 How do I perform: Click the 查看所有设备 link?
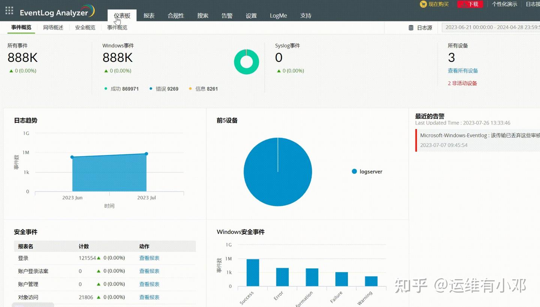(463, 71)
